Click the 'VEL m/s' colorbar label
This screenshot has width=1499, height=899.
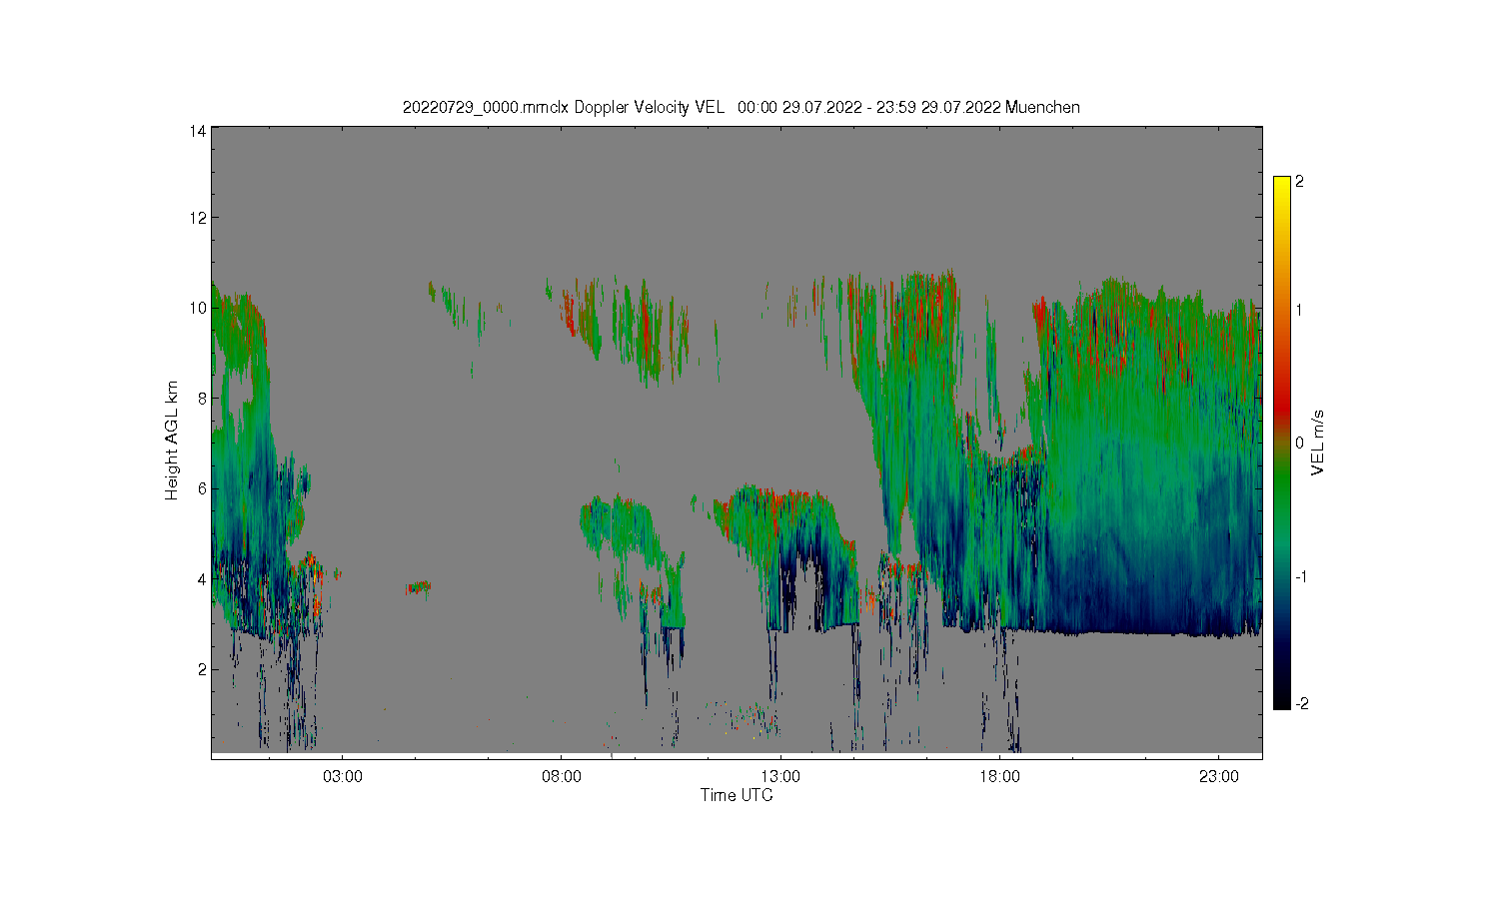point(1318,442)
